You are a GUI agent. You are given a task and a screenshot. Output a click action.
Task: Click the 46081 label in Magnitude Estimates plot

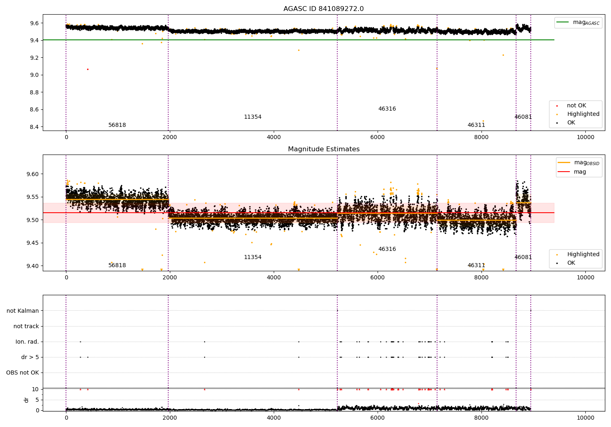[x=523, y=257]
